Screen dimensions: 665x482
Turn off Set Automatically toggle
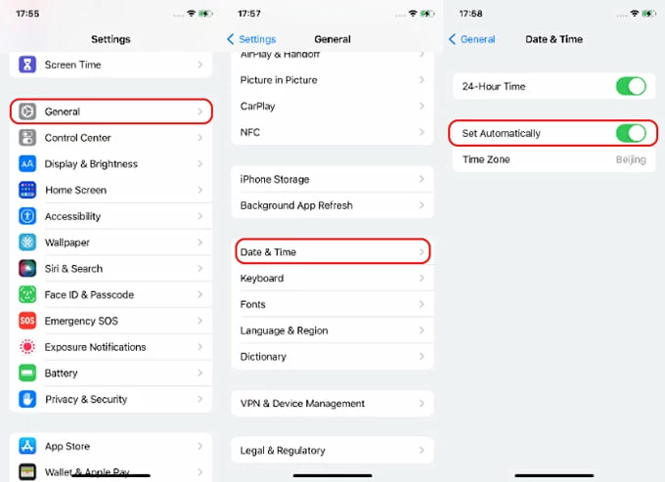(631, 133)
